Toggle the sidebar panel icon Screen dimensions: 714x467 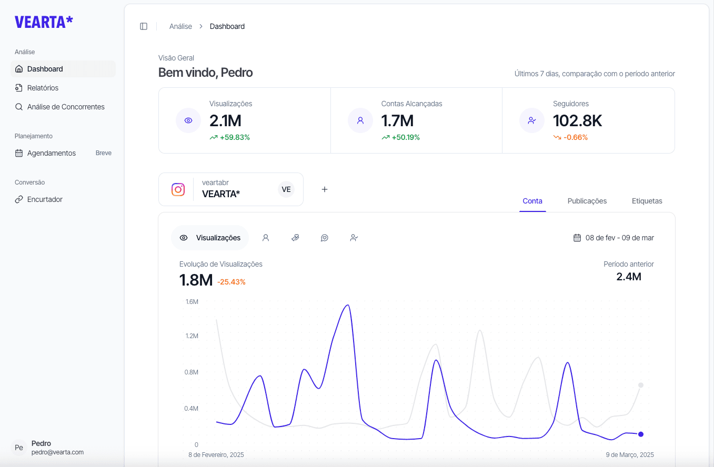coord(144,26)
